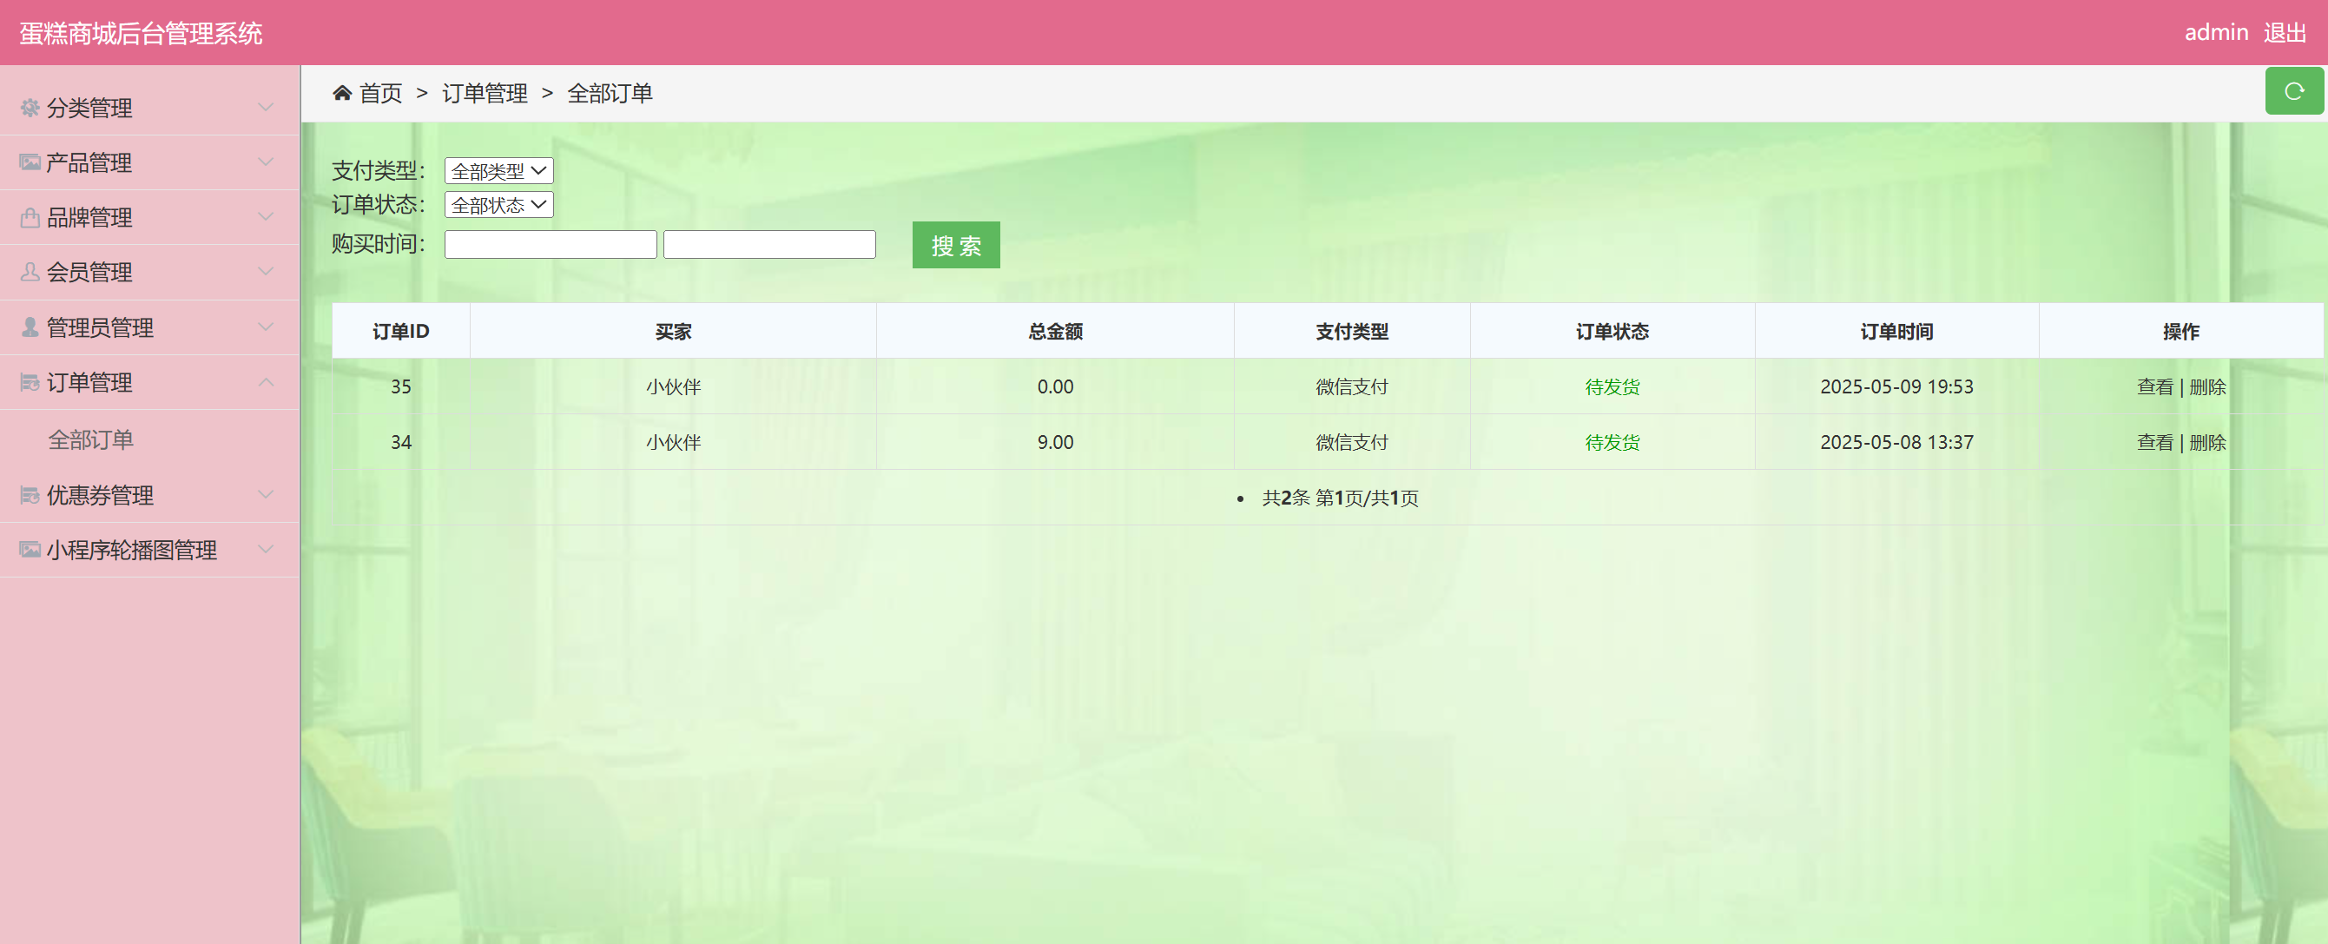Click 删除 for order 34
Image resolution: width=2328 pixels, height=944 pixels.
[x=2207, y=443]
